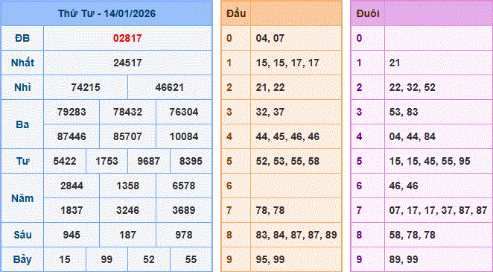
Task: Select fifth prize number 1837
Action: coord(71,210)
